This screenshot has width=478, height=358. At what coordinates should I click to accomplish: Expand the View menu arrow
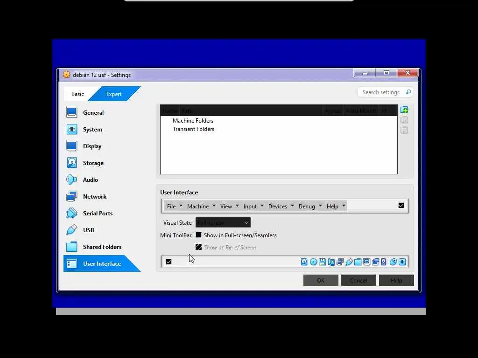click(237, 206)
